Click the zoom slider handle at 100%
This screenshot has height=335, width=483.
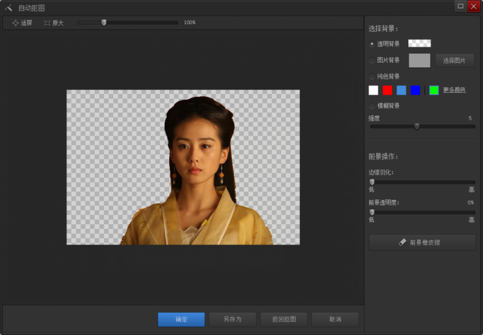[x=104, y=22]
